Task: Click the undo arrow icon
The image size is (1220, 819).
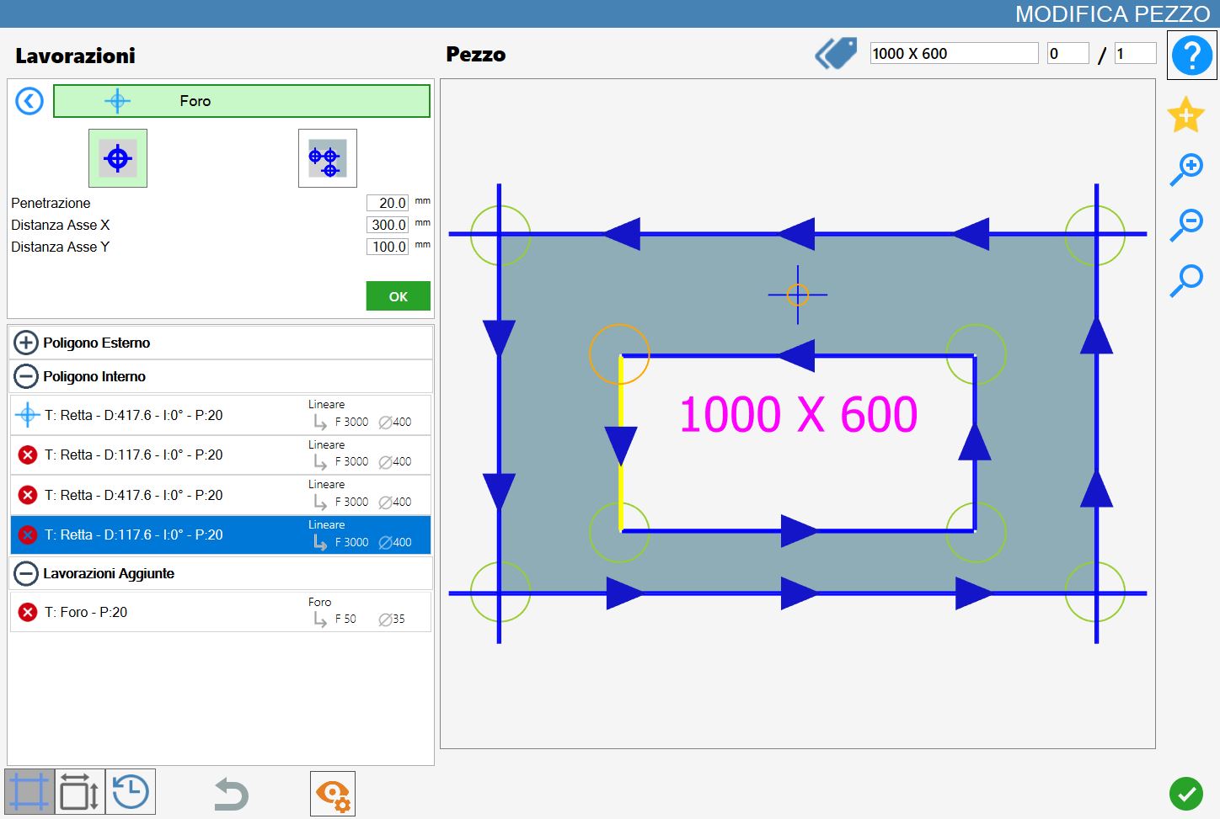Action: (x=230, y=794)
